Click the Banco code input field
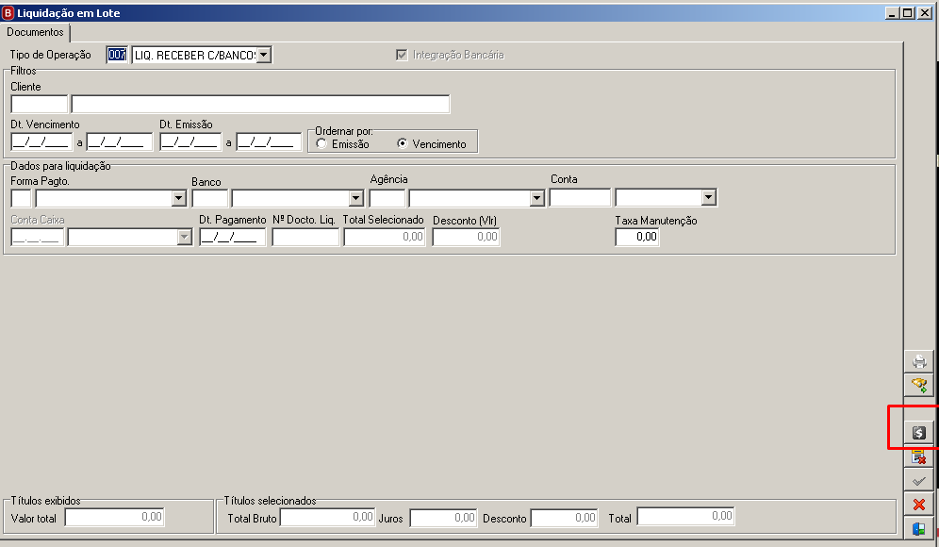 click(209, 198)
